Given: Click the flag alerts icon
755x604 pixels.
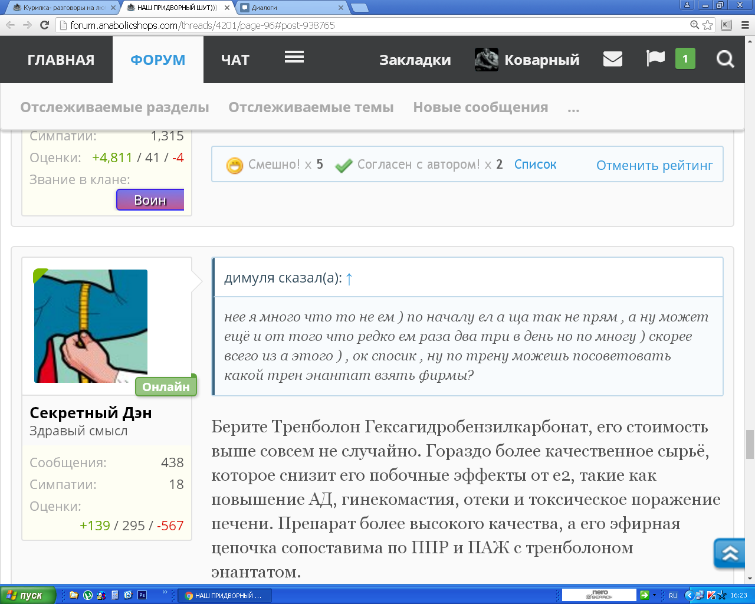Looking at the screenshot, I should 655,58.
